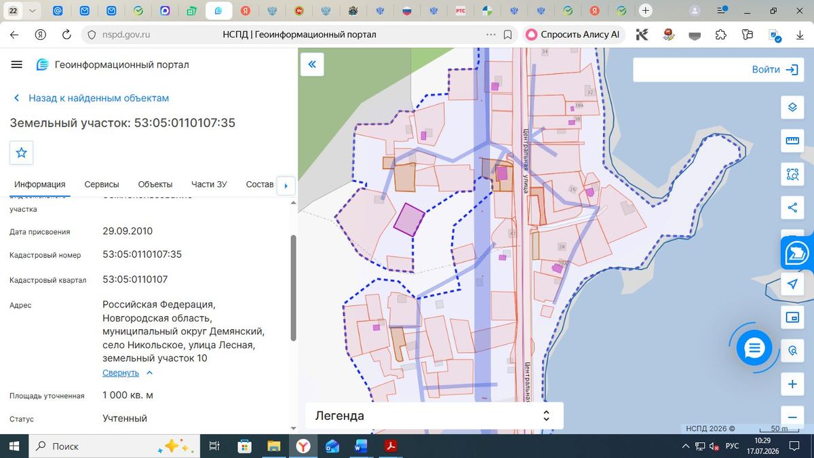Select the highlighted purple land parcel on map

(410, 220)
